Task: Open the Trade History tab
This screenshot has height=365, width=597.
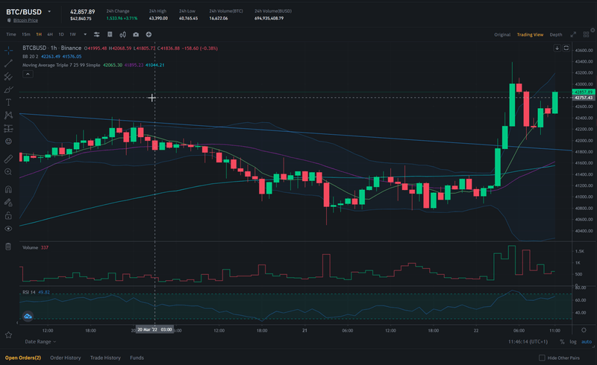Action: (x=105, y=358)
